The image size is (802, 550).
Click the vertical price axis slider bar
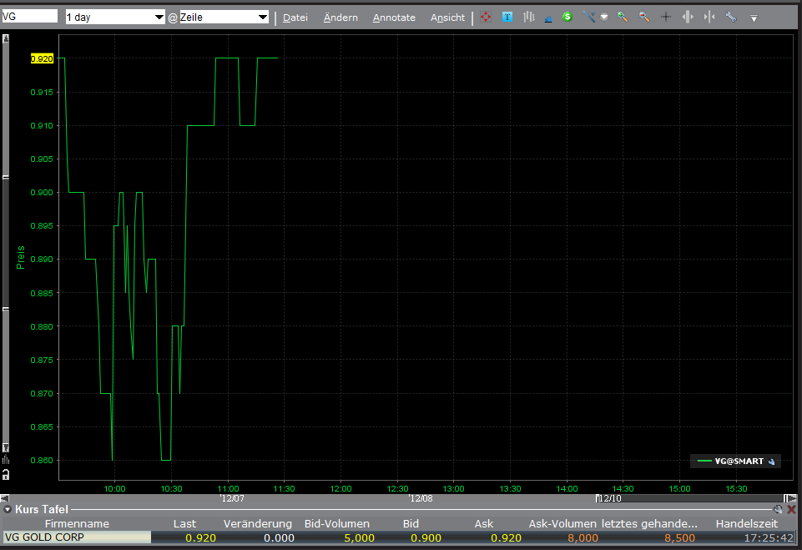pyautogui.click(x=6, y=242)
